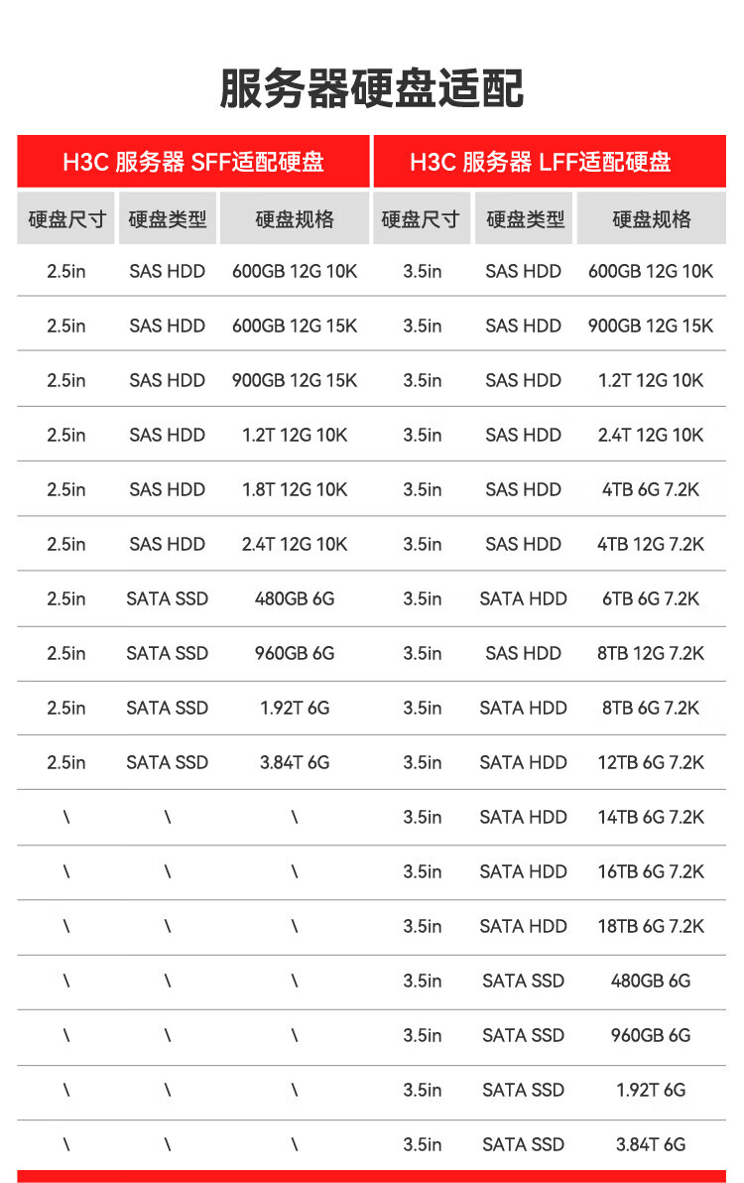Click the 8TB 6G 7.2K cell
This screenshot has height=1183, width=744.
tap(651, 708)
